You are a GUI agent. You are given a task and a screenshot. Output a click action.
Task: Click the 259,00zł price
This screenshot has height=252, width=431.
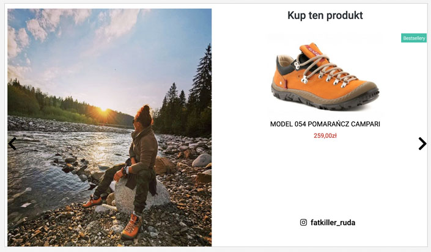pyautogui.click(x=325, y=135)
